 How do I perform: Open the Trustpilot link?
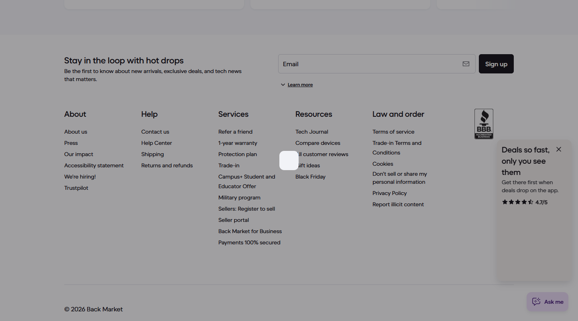click(76, 188)
